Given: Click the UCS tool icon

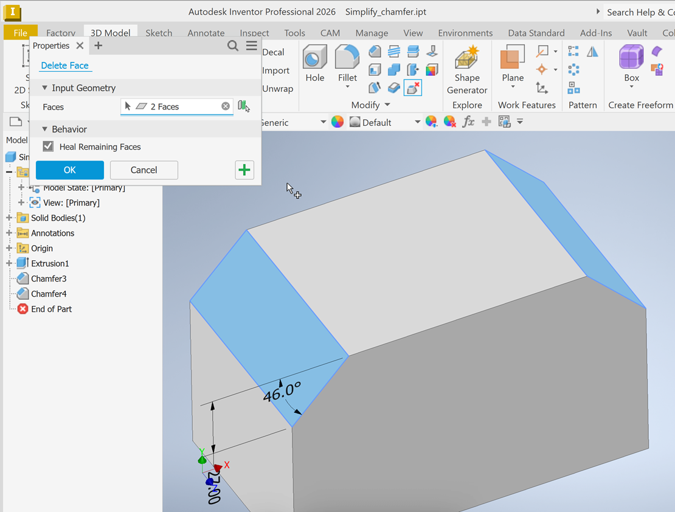Looking at the screenshot, I should [x=542, y=88].
